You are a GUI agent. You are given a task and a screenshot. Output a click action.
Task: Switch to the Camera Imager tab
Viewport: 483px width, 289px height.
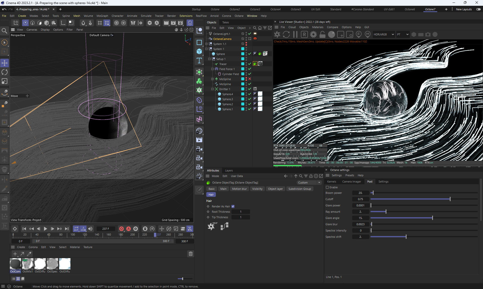[x=351, y=182]
